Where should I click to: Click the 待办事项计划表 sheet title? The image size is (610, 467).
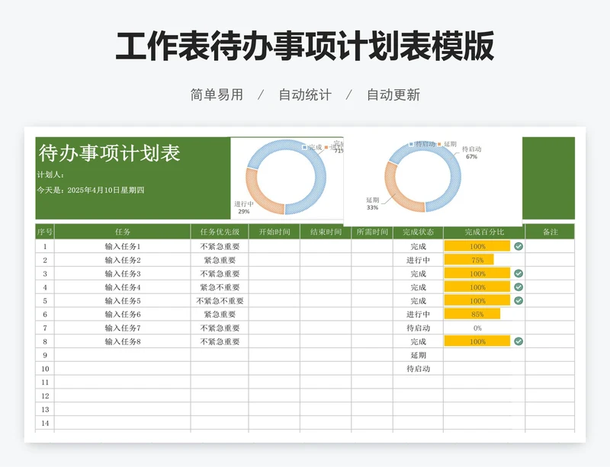coord(109,153)
